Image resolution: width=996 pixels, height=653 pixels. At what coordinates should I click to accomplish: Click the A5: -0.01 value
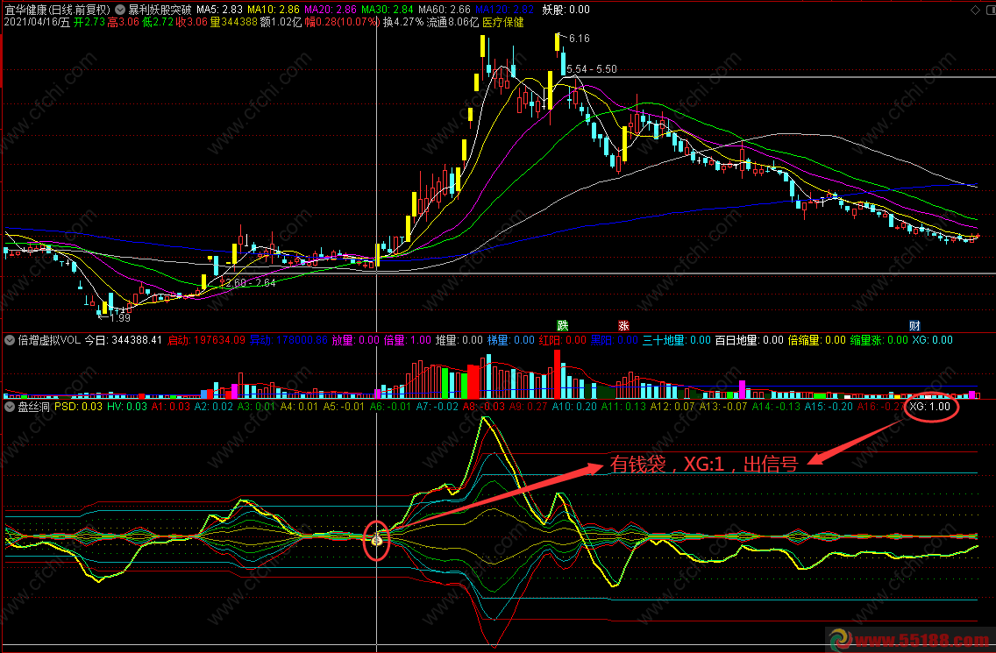click(x=345, y=407)
